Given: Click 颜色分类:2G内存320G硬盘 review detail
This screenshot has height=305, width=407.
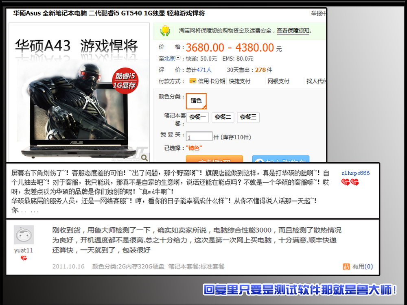Looking at the screenshot, I should [128, 266].
